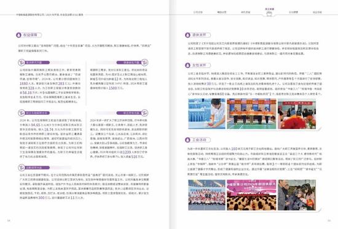The height and width of the screenshot is (229, 338).
Task: Click the purple icon beside 女性关怀 heading
Action: click(x=187, y=65)
